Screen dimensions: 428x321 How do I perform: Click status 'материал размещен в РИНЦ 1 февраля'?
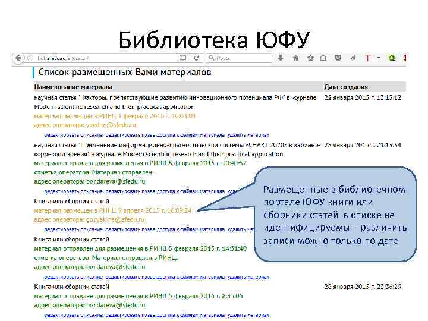[115, 116]
